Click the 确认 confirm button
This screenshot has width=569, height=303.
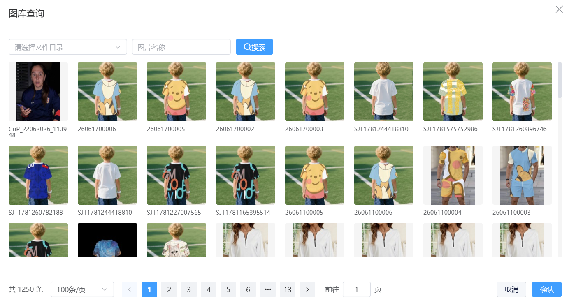[x=547, y=289]
